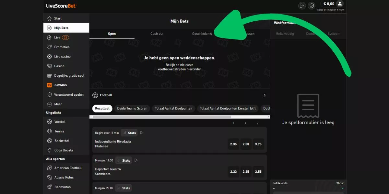
Task: Select Enkelvoudig bet slip tab
Action: click(x=285, y=34)
